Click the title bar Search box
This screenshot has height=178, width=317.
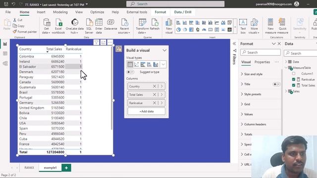point(175,4)
